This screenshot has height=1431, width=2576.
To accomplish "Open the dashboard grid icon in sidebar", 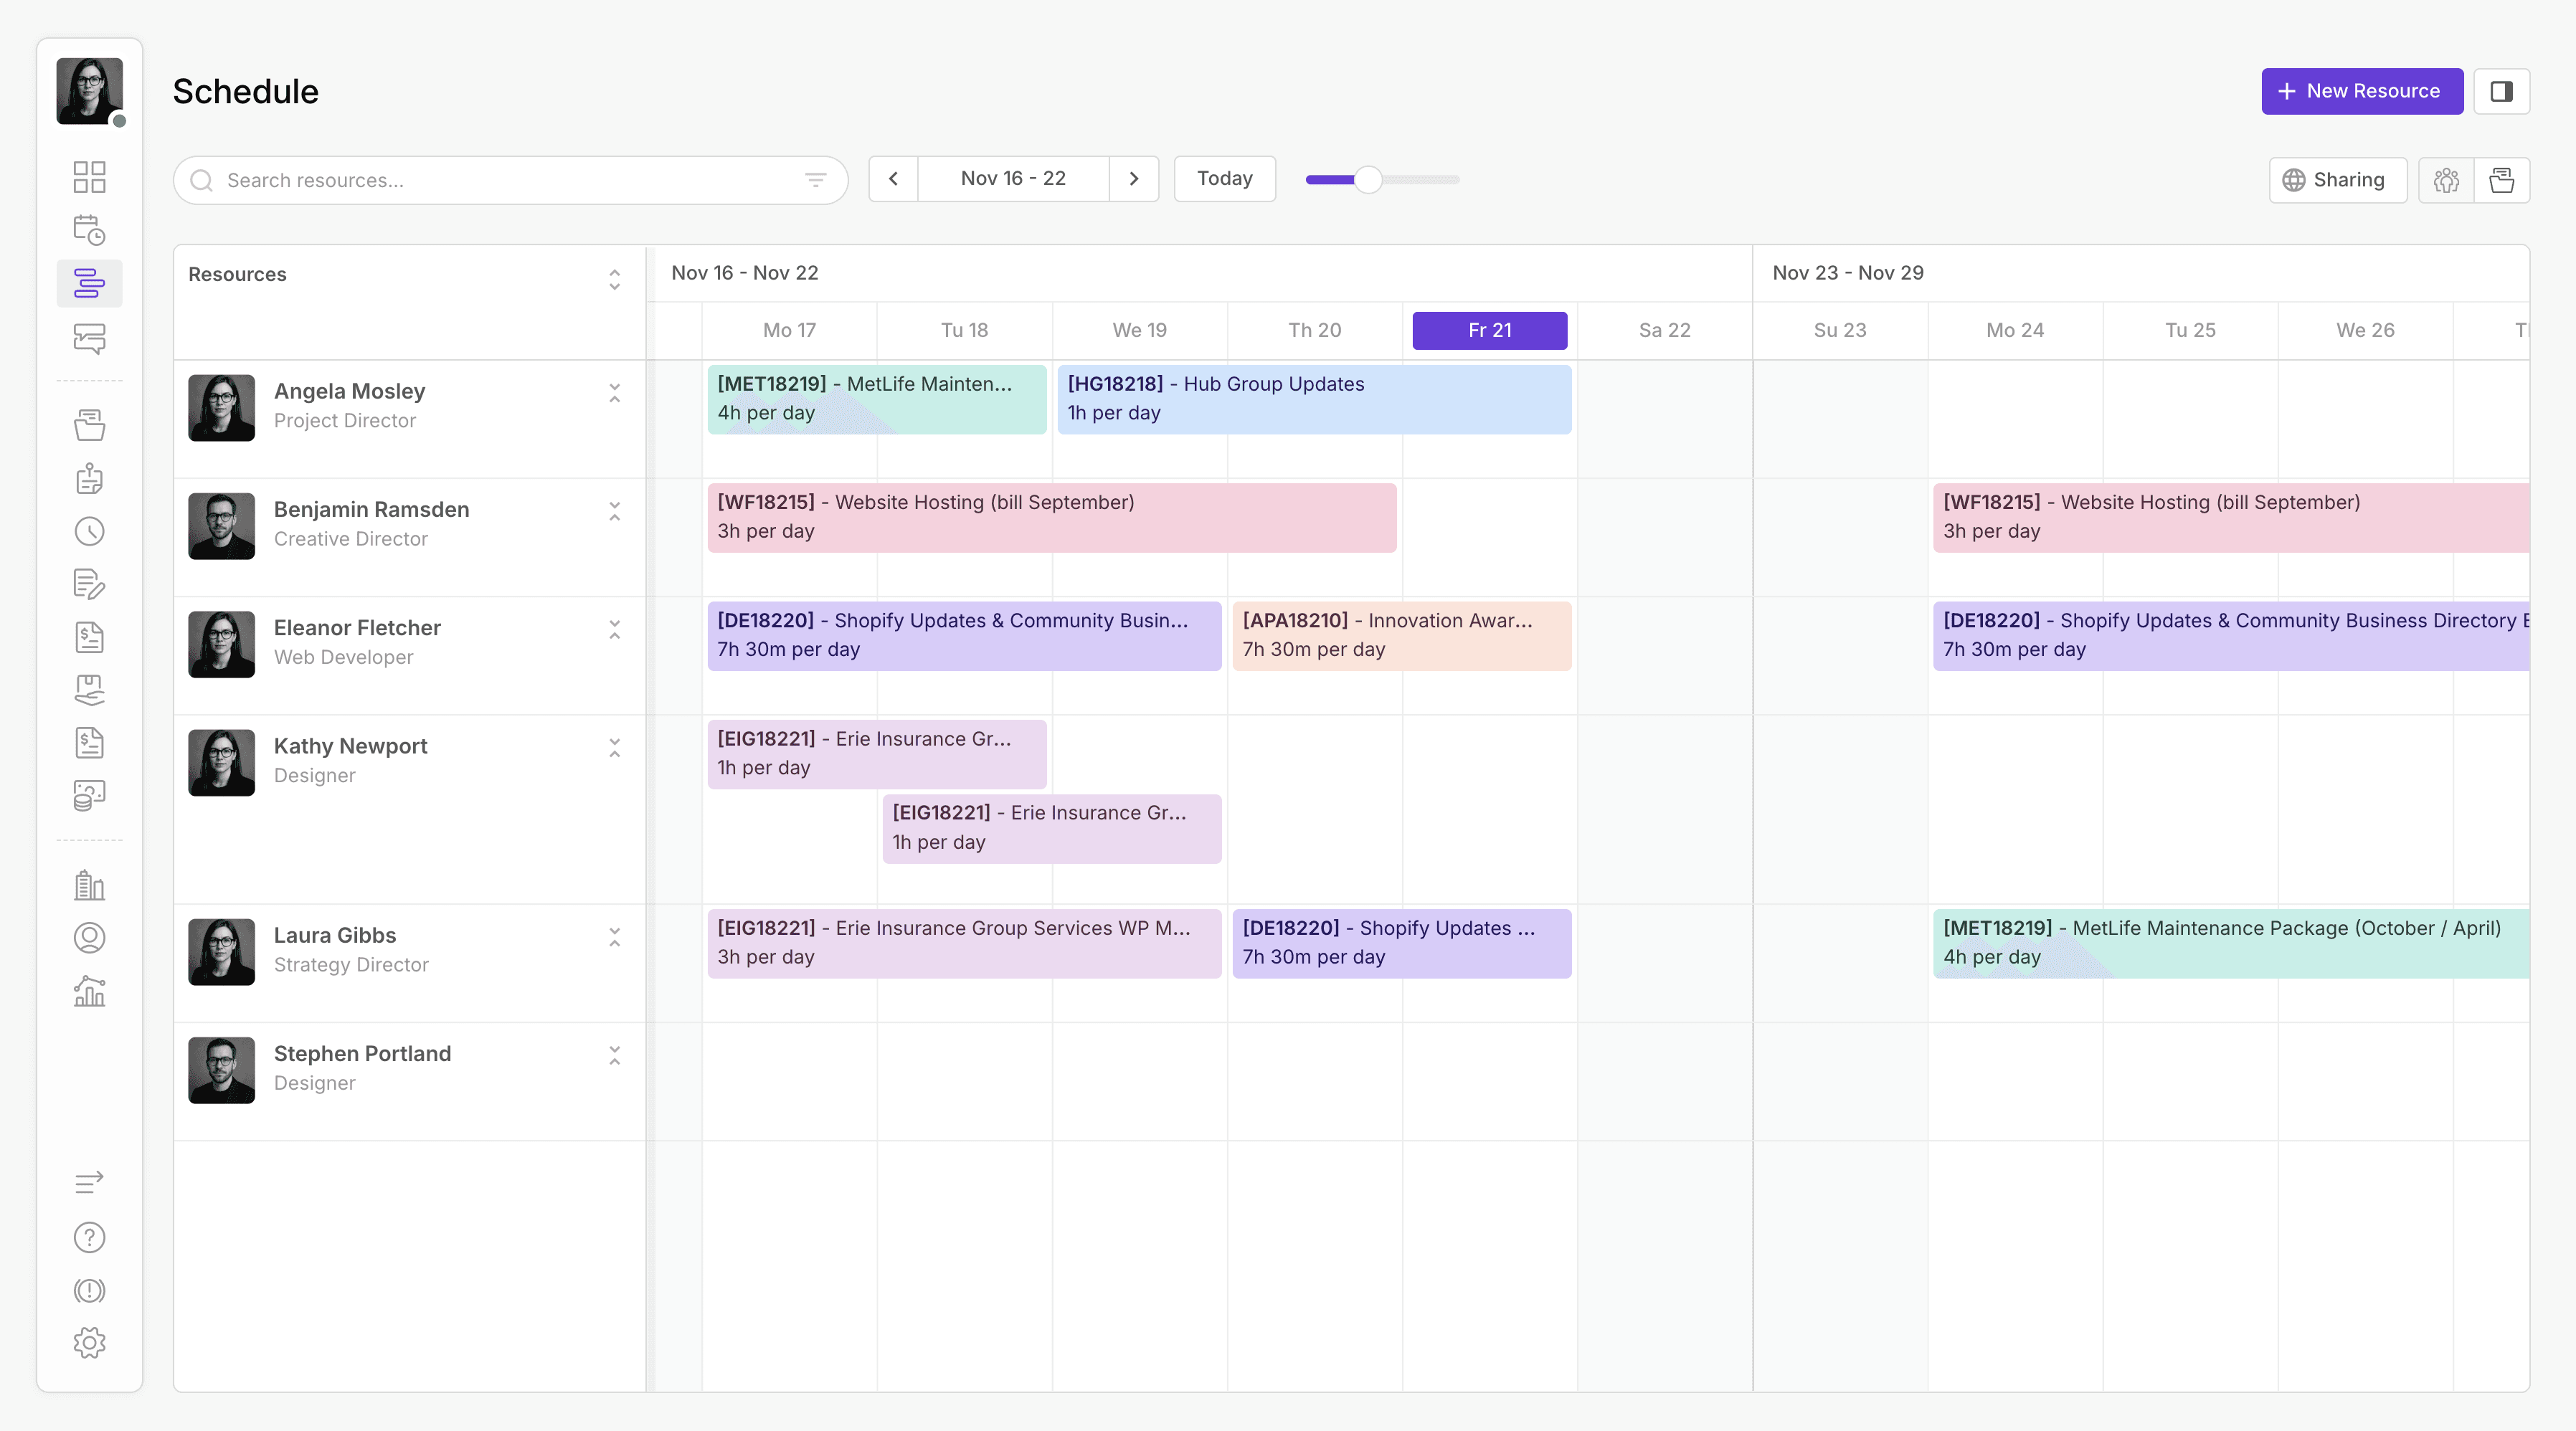I will click(89, 177).
